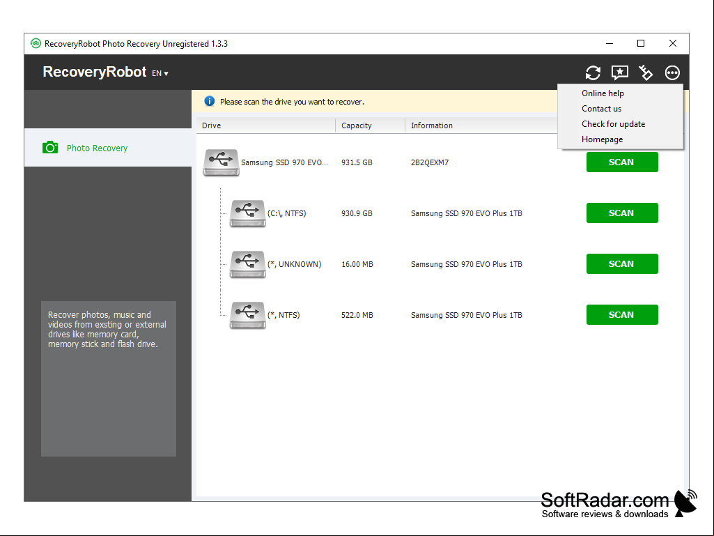The image size is (714, 536).
Task: Select the (*, NTFS) partition label
Action: tap(284, 315)
